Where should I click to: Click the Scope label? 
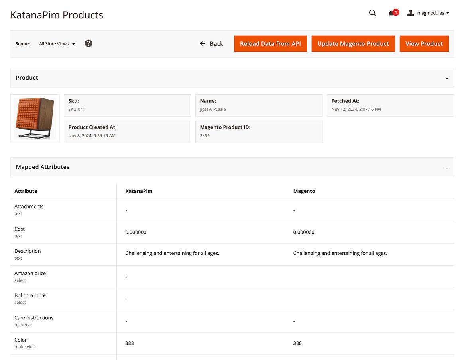23,44
